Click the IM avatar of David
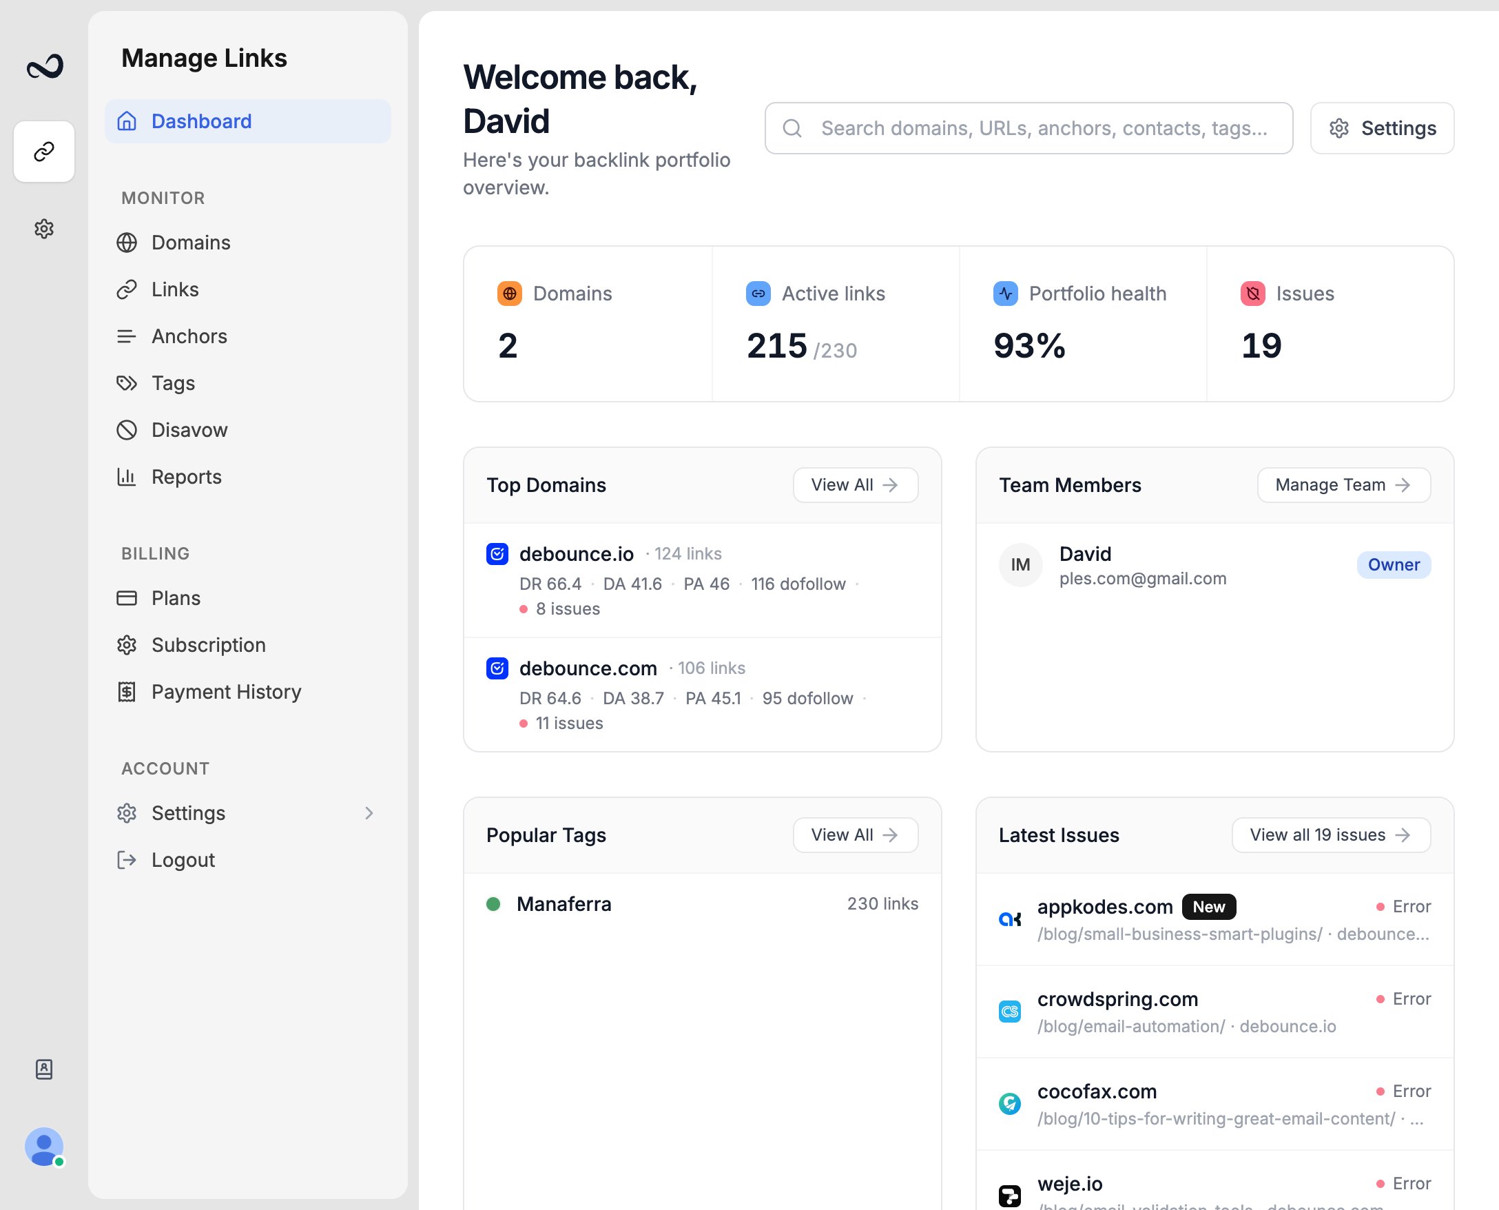This screenshot has width=1499, height=1210. (x=1020, y=564)
